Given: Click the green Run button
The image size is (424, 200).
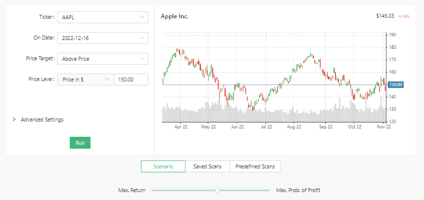Looking at the screenshot, I should pos(80,143).
